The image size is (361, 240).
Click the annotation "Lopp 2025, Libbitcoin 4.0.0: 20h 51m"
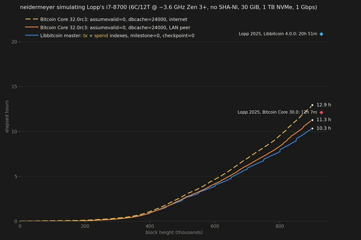tap(278, 34)
